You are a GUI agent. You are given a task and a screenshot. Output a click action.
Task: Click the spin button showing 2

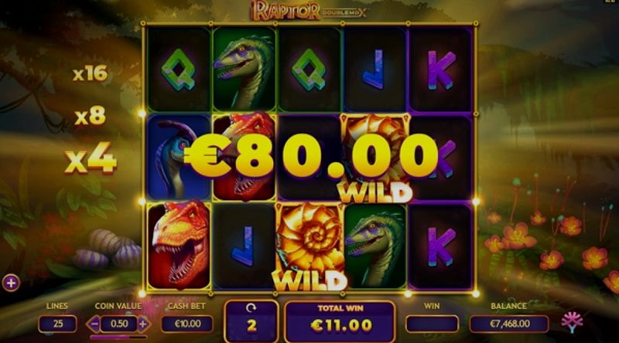(x=251, y=321)
